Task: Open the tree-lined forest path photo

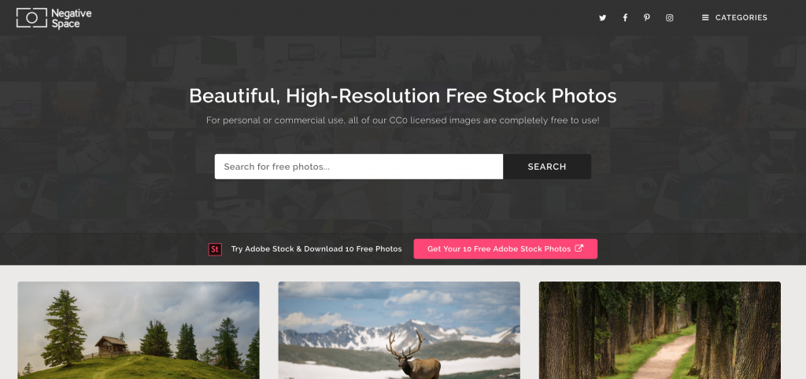Action: click(x=660, y=330)
